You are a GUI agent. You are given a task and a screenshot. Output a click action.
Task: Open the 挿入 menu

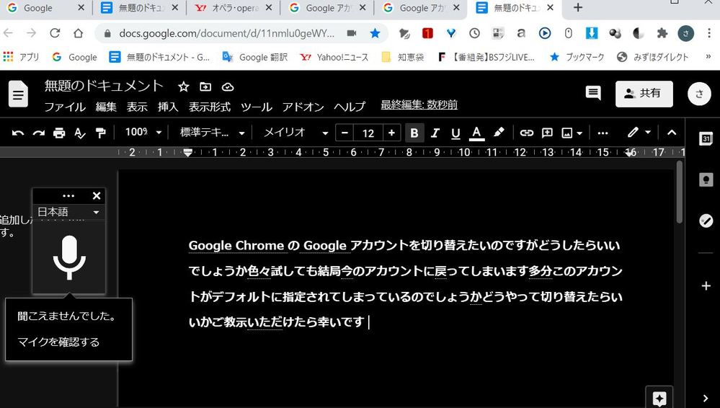[x=168, y=107]
